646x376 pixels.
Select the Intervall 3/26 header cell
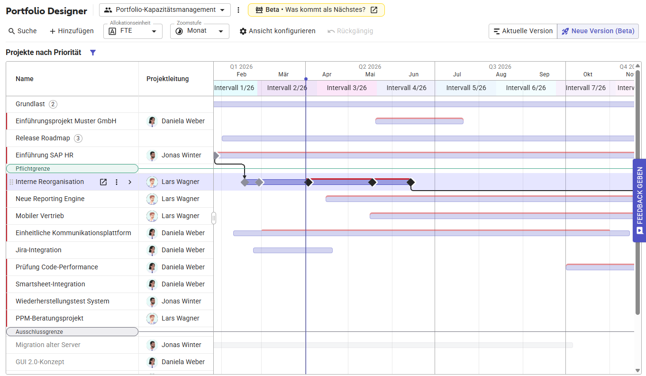tap(346, 88)
